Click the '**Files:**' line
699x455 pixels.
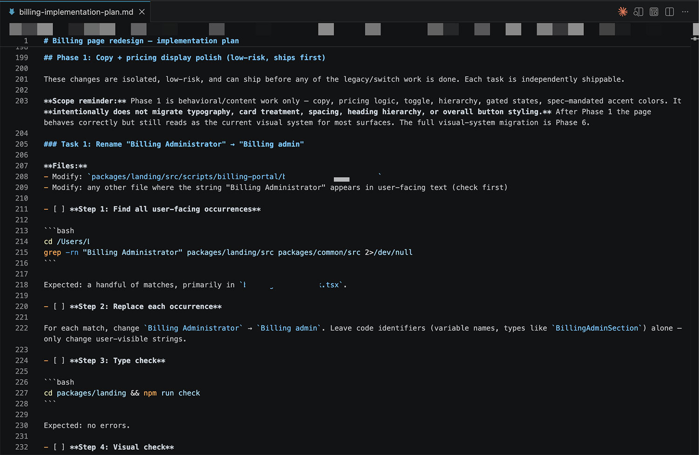pos(65,165)
